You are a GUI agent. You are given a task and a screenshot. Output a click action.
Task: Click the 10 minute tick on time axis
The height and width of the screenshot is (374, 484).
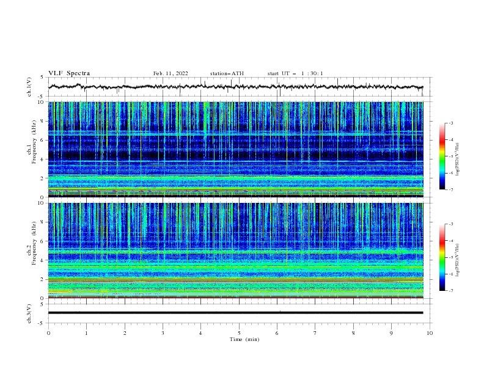coord(430,333)
